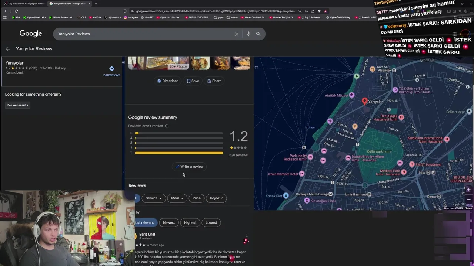Open Google apps grid near profile
This screenshot has width=474, height=266.
tap(454, 34)
